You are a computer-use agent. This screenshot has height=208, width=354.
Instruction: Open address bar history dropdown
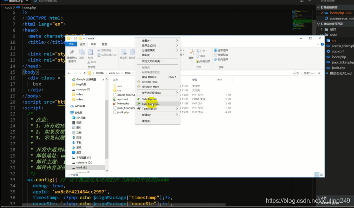[x=294, y=73]
